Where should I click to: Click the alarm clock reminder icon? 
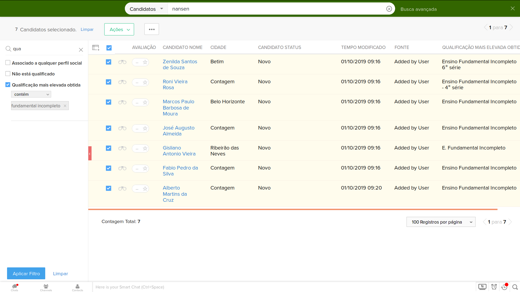494,287
